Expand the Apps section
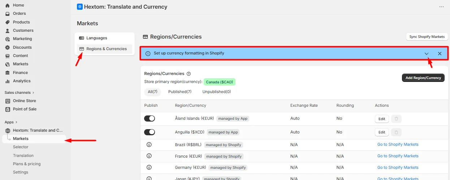The width and height of the screenshot is (450, 180). coord(11,122)
